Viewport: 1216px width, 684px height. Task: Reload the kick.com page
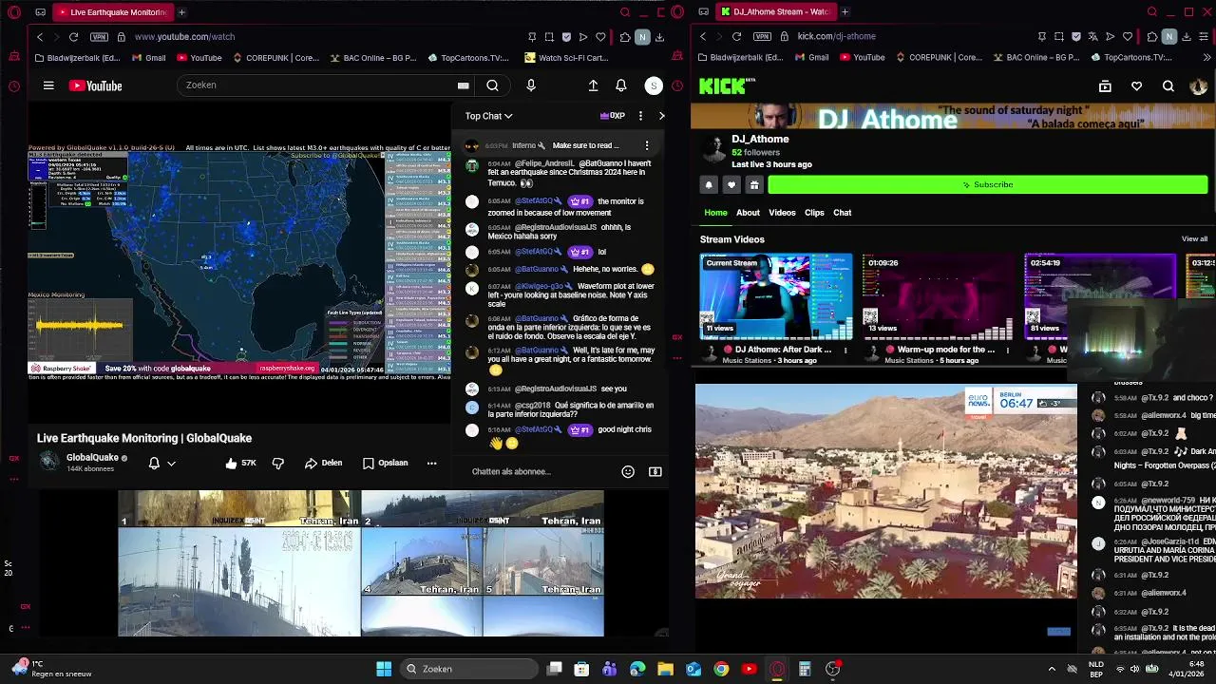pyautogui.click(x=736, y=37)
